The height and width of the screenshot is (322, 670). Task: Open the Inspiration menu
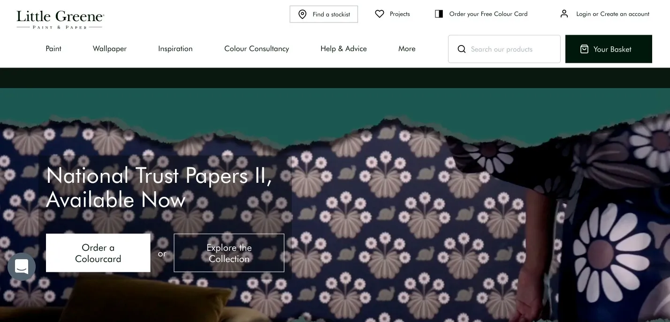(175, 49)
